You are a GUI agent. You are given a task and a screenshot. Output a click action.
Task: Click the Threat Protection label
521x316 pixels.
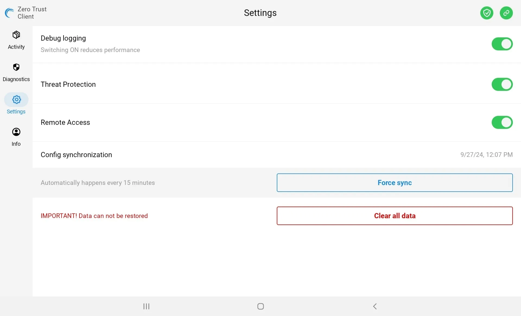point(68,84)
